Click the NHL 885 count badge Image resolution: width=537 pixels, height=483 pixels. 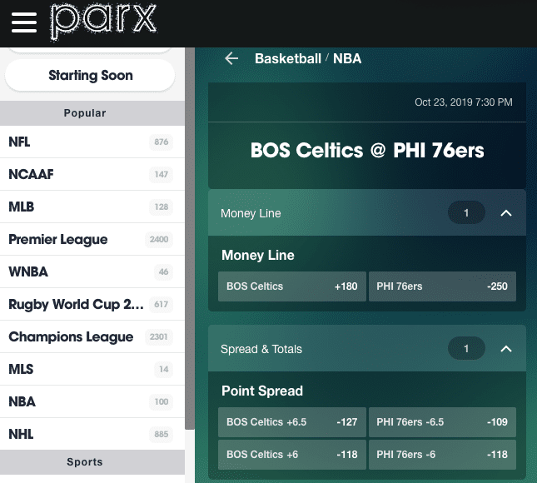click(162, 434)
